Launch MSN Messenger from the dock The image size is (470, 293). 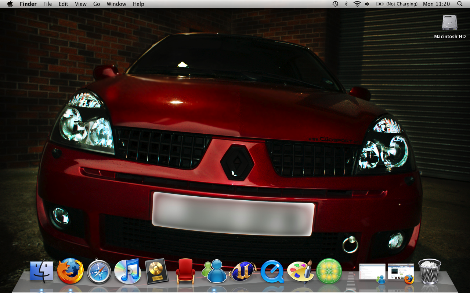[x=214, y=271]
